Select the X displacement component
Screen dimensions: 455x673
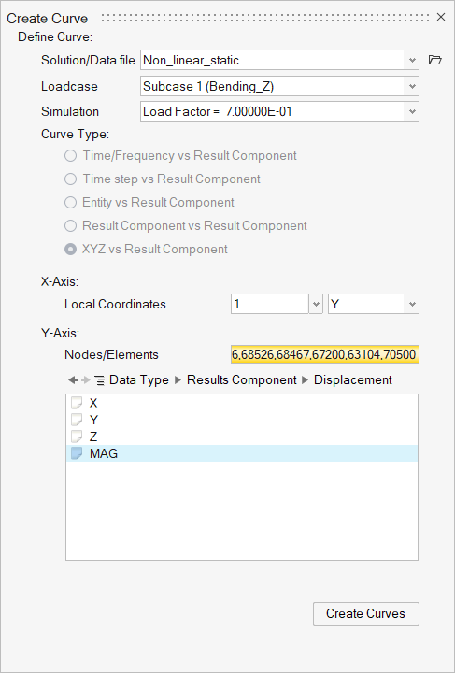click(x=242, y=403)
